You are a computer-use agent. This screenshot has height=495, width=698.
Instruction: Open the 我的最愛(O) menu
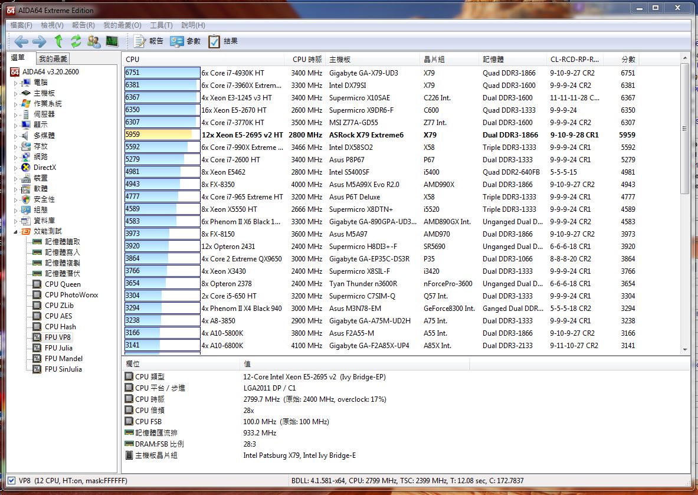[122, 25]
